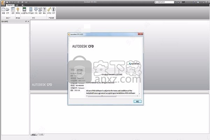Expand the Launch (启动) group dropdown arrow
Screen dimensions: 210x140
point(10,18)
